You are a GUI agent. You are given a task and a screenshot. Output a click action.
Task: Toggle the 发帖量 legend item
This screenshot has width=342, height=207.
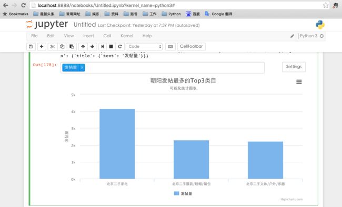[x=183, y=193]
